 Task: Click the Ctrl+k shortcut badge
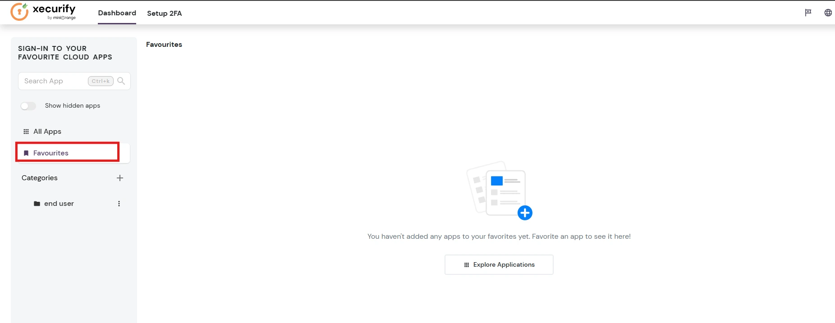point(101,81)
